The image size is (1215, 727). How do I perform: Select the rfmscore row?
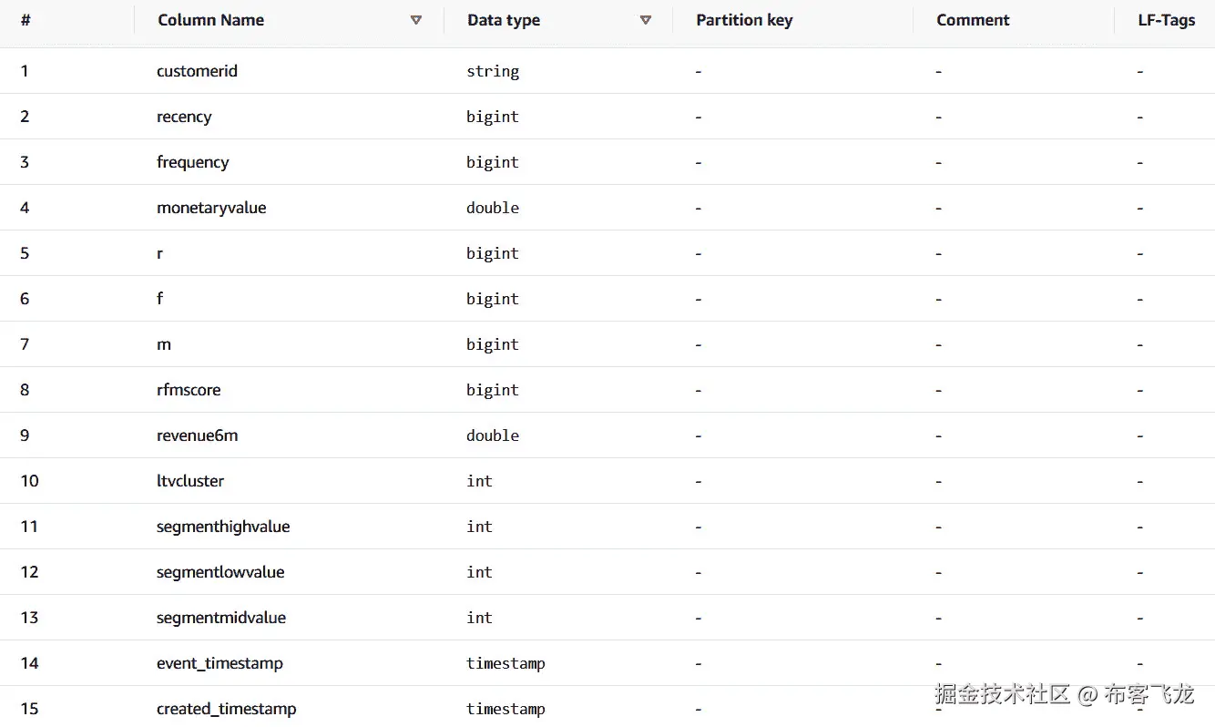[189, 390]
